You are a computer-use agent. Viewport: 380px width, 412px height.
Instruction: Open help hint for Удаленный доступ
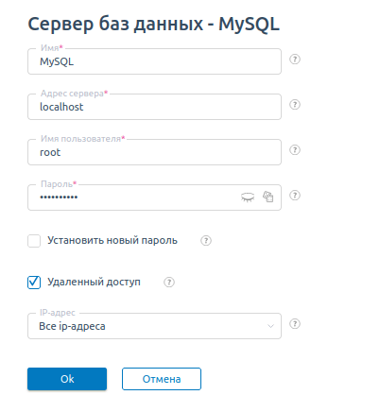coord(169,283)
